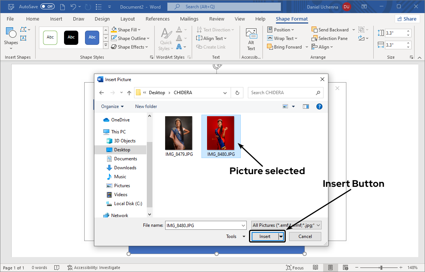Open the file type filter dropdown
The height and width of the screenshot is (272, 425).
click(x=286, y=225)
